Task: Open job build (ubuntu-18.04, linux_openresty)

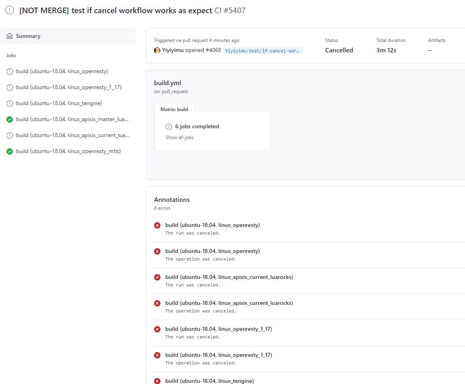Action: point(62,72)
